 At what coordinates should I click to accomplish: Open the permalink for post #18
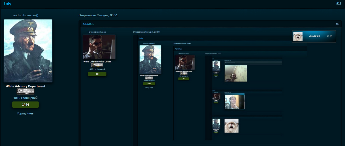[339, 3]
